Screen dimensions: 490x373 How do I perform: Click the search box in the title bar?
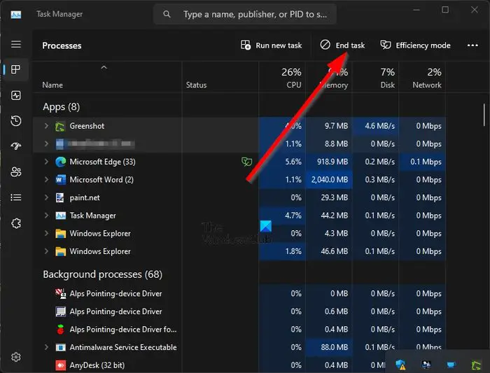coord(245,14)
